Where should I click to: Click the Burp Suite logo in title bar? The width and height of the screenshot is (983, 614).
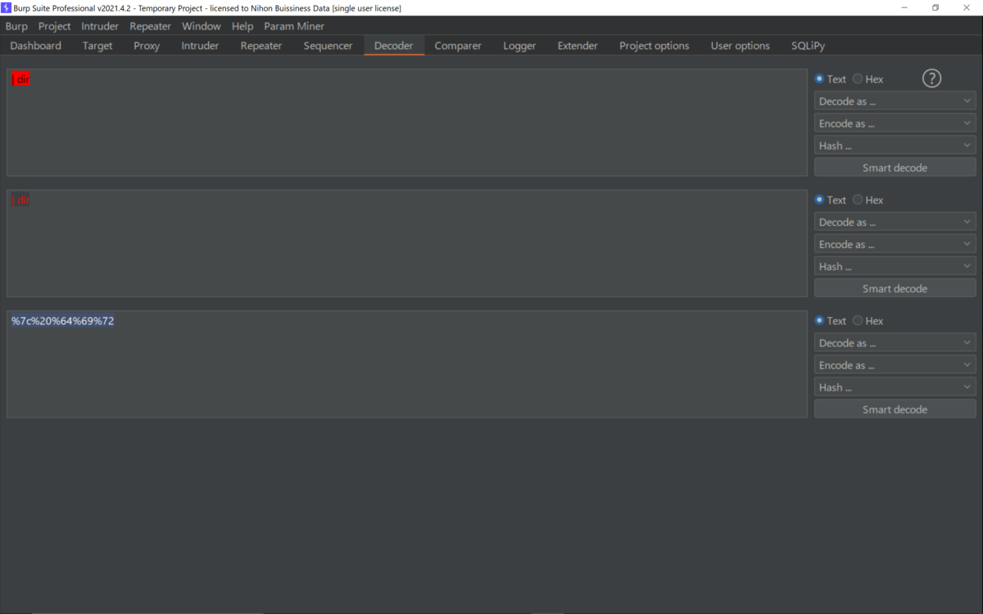pyautogui.click(x=7, y=7)
